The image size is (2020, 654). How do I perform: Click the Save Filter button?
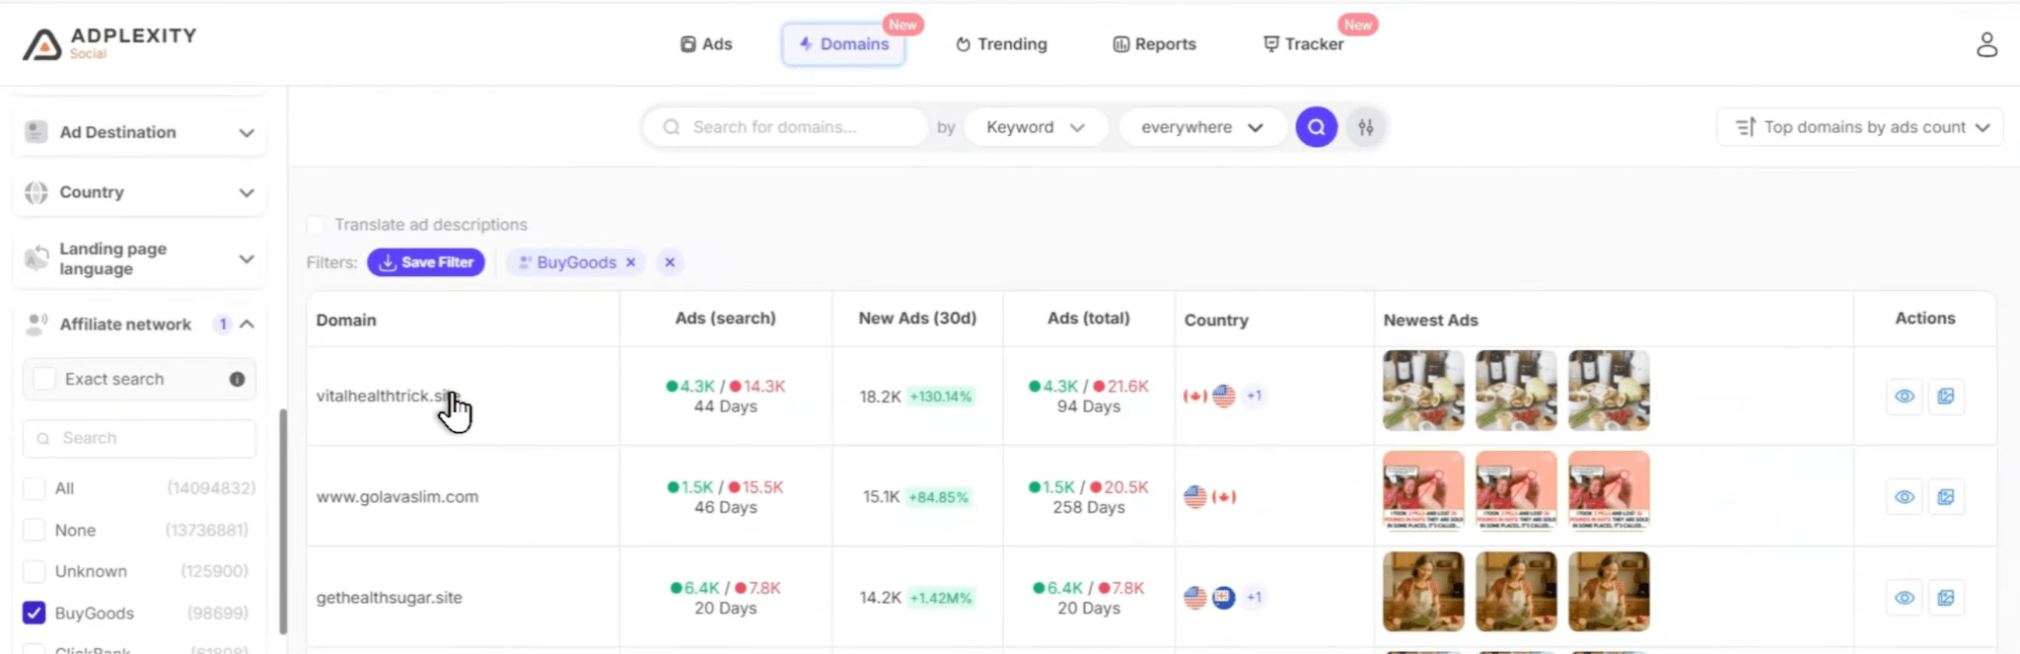pyautogui.click(x=426, y=262)
